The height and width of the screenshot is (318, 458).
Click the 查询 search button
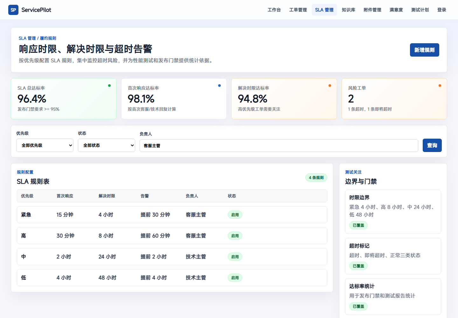(432, 145)
